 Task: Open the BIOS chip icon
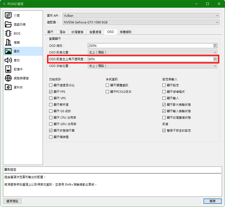click(x=8, y=33)
